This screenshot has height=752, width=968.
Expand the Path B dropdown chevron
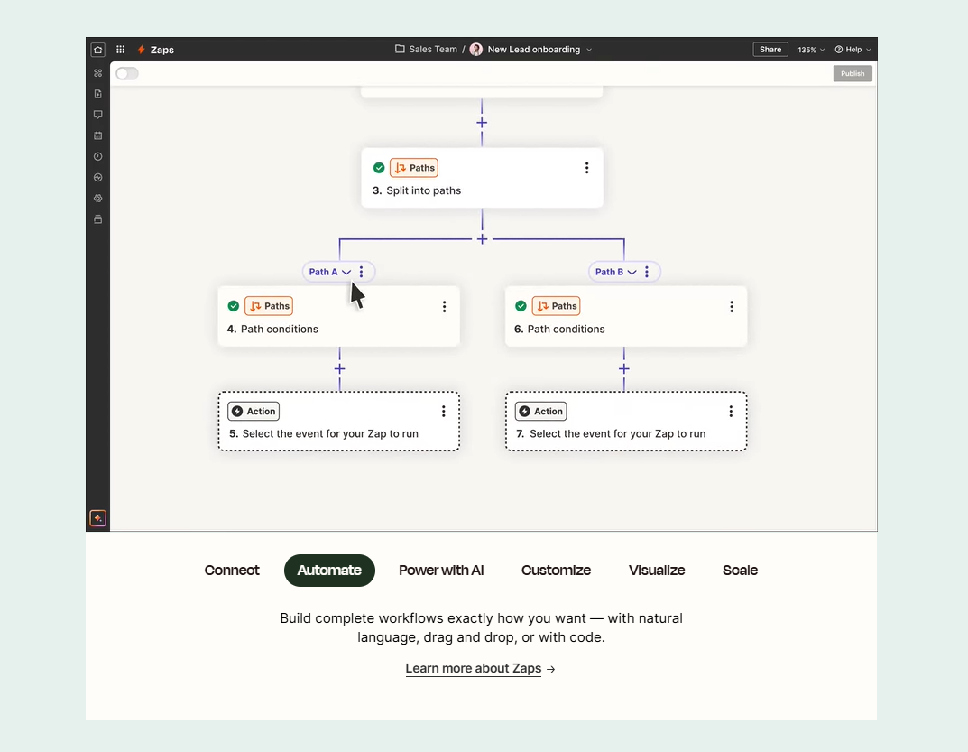(x=631, y=271)
